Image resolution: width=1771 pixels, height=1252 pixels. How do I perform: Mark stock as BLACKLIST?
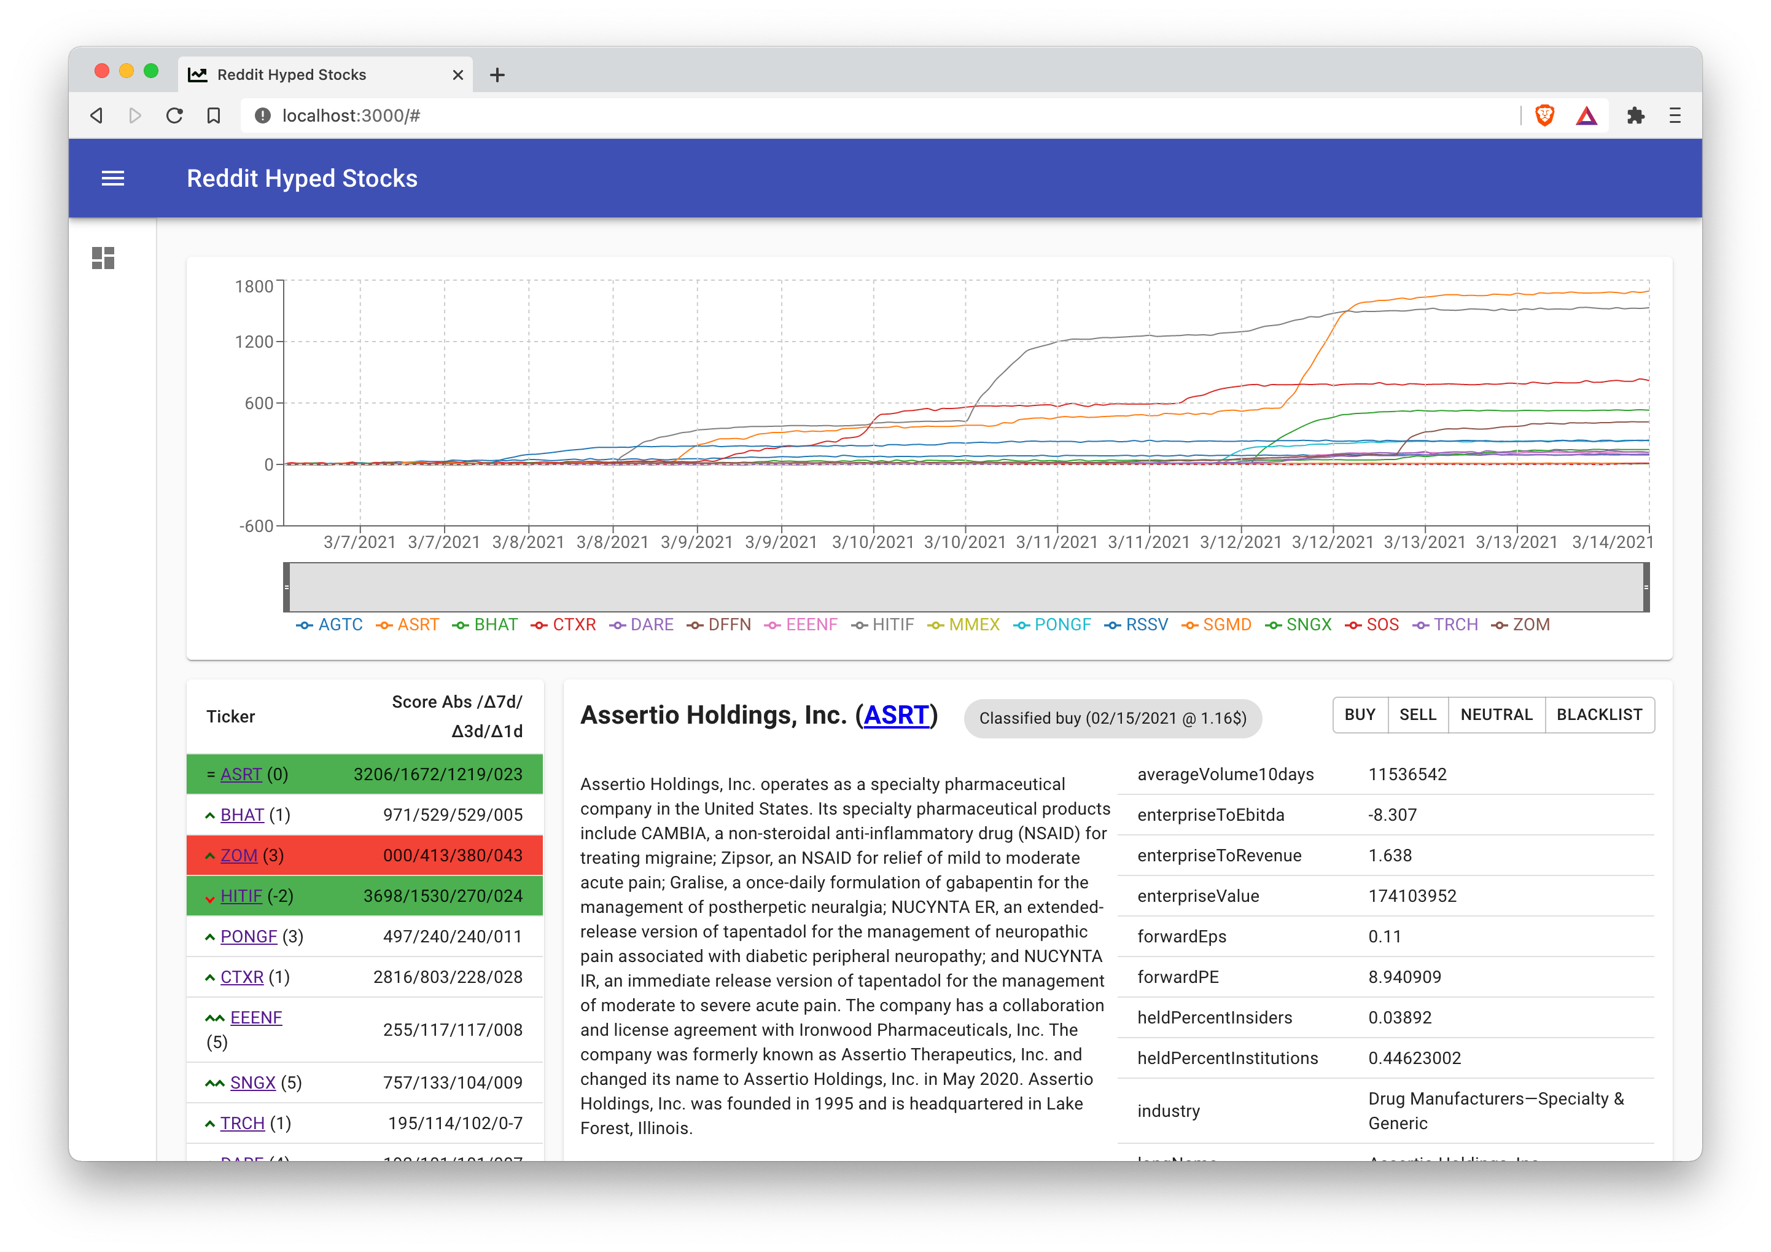point(1599,714)
